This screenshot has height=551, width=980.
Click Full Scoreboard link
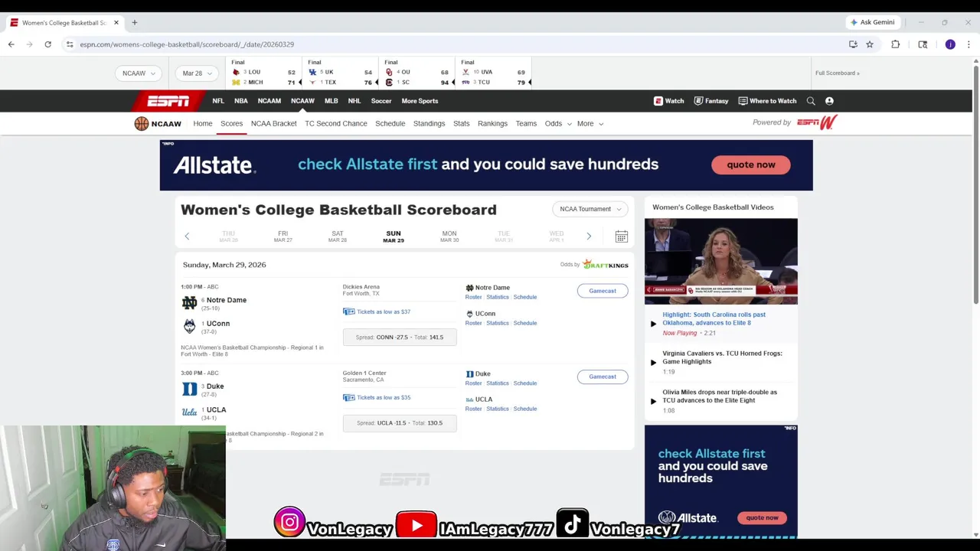837,73
